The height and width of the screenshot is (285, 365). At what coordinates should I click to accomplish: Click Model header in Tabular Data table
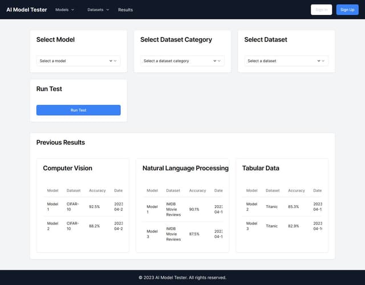coord(252,190)
